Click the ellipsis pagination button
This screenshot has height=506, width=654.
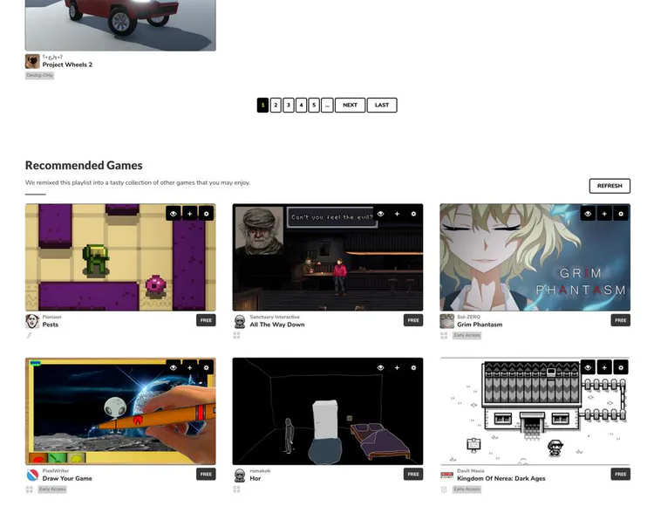click(327, 105)
